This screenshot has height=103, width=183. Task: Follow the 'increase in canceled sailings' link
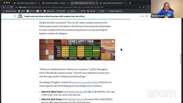[85, 82]
